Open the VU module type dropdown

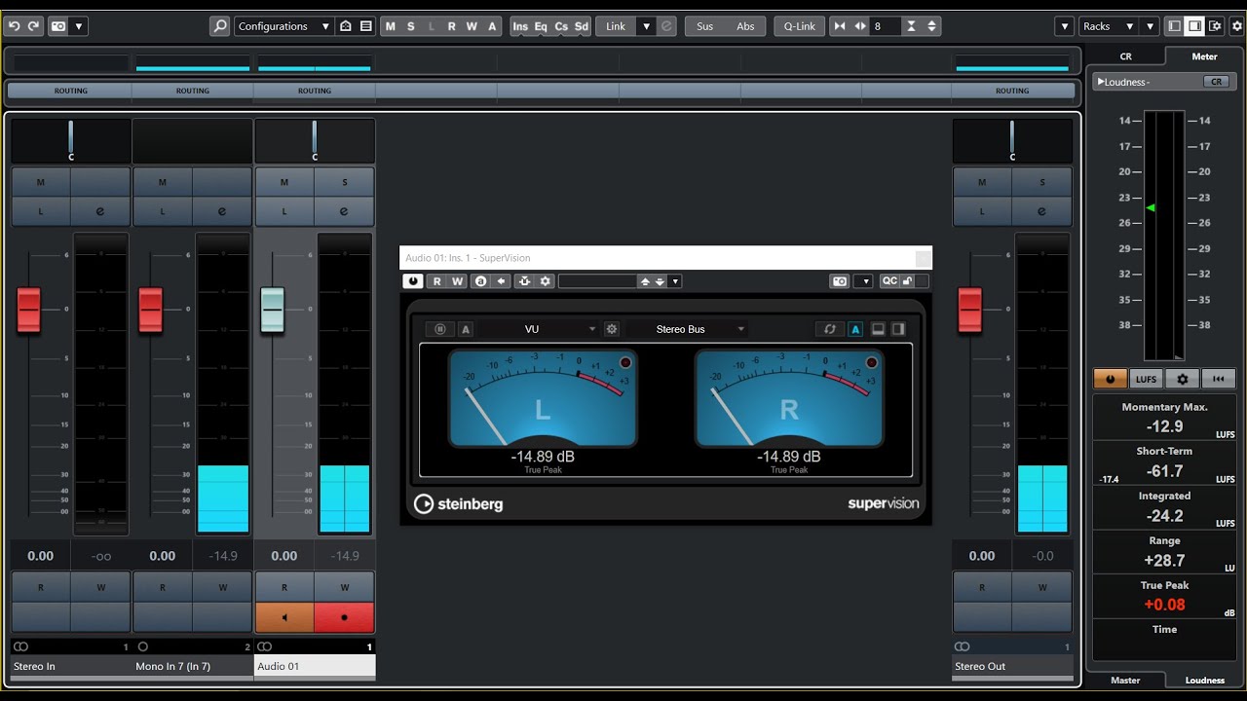(538, 329)
